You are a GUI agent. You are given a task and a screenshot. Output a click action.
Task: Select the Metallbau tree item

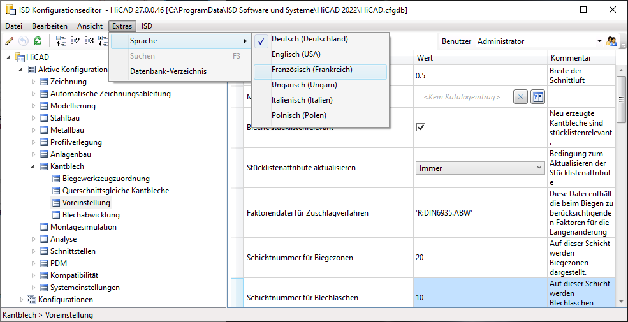68,130
